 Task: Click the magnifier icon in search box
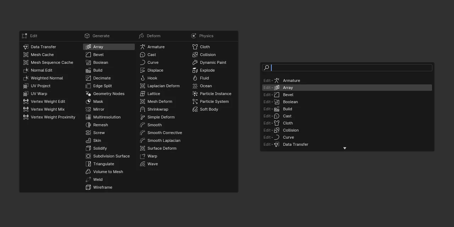coord(266,68)
